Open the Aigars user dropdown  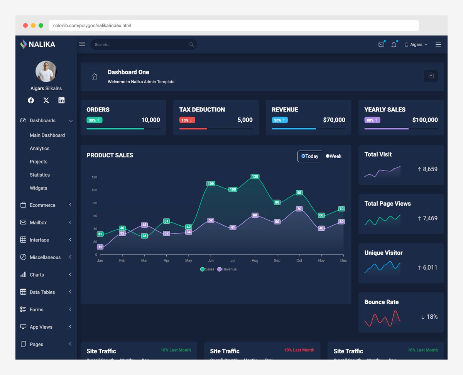tap(416, 44)
